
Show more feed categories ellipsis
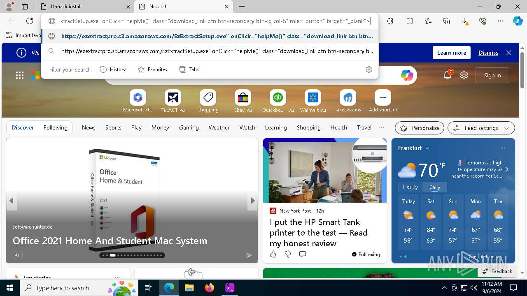click(x=382, y=128)
